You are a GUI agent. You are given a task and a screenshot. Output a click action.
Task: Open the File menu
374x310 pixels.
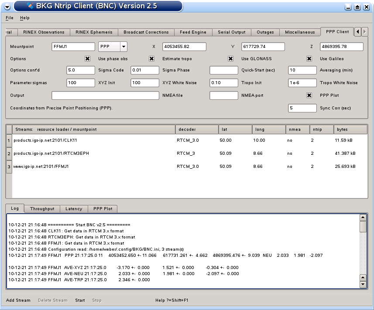[10, 18]
